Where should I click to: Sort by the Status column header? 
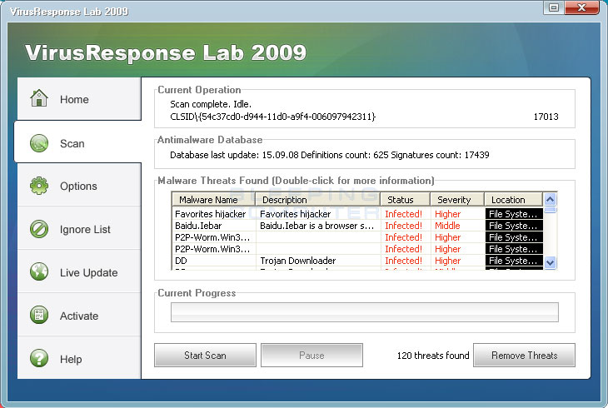(405, 200)
